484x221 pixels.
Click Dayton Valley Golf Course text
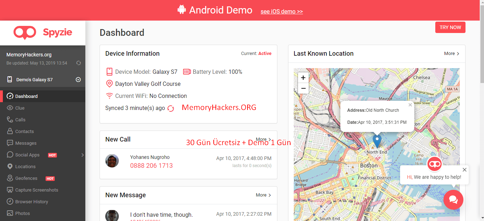[148, 84]
